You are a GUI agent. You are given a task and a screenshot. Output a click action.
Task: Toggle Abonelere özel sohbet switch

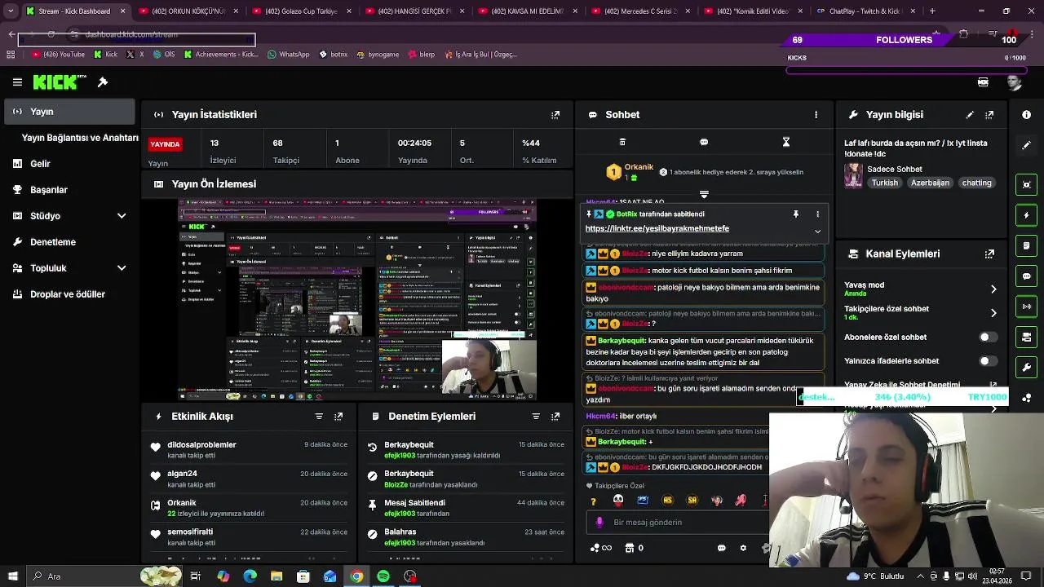(988, 338)
